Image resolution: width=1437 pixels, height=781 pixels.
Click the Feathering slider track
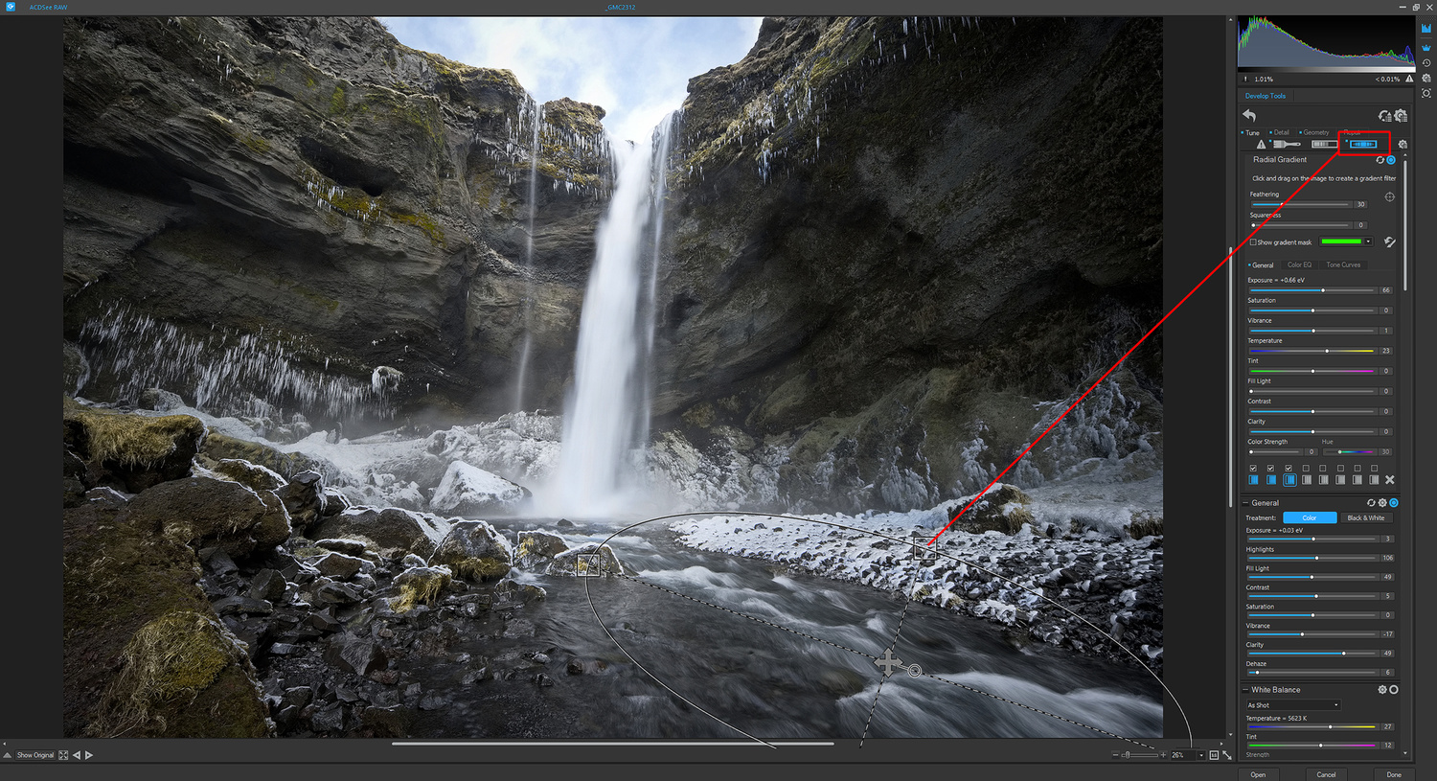(x=1300, y=204)
